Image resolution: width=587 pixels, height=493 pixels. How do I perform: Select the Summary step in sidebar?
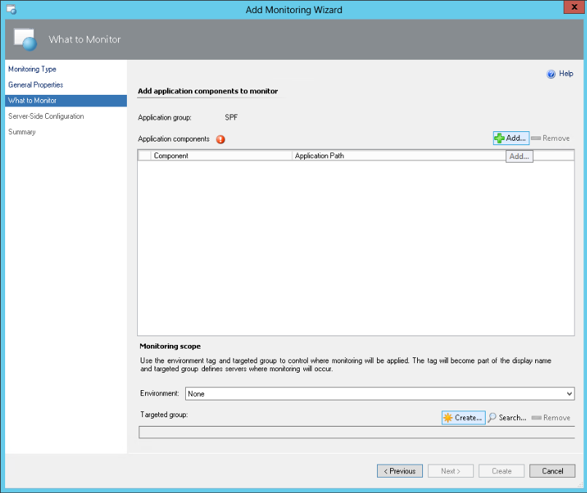(x=22, y=132)
